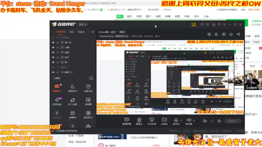Screen dimensions: 262x147
Task: Select the 截屏 13 layer row
Action: [x=73, y=72]
